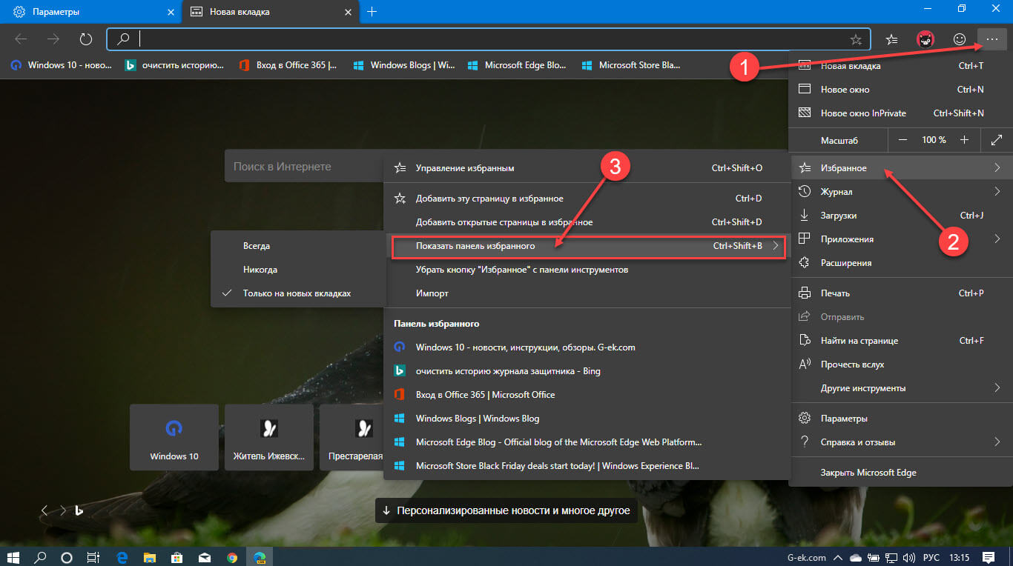Image resolution: width=1013 pixels, height=566 pixels.
Task: Open Microsoft Edge Blog bookmark in favorites bar
Action: (517, 65)
